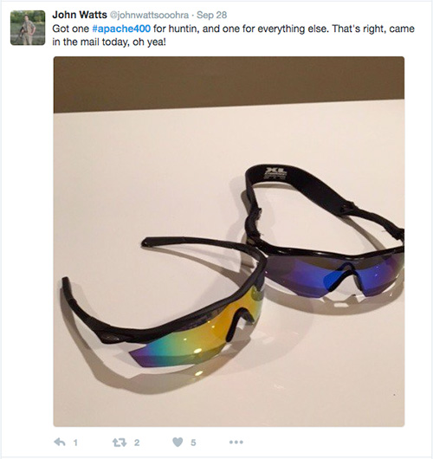433x459 pixels.
Task: Click the brown wall area of the photo
Action: pos(229,83)
